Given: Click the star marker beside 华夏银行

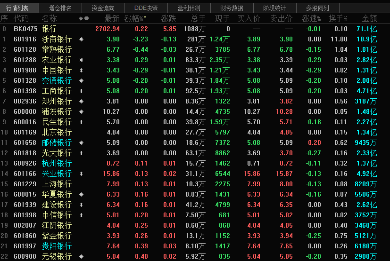Looking at the screenshot, I should [81, 195].
